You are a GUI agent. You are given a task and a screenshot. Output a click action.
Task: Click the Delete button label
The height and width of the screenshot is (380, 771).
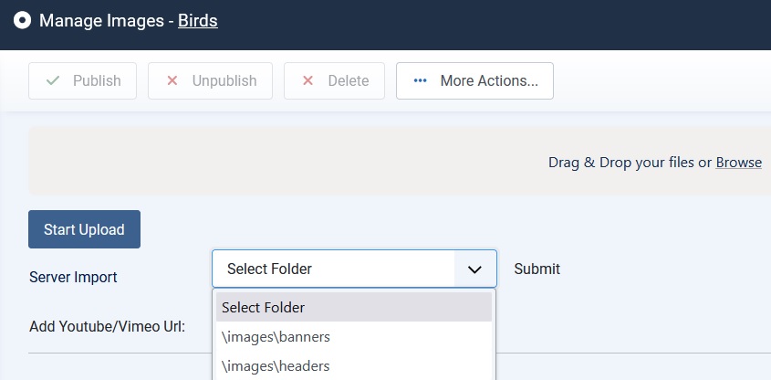click(349, 80)
